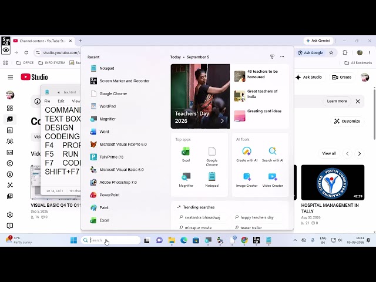This screenshot has width=376, height=282.
Task: Open the 'Greeting card ideas' story
Action: pos(259,115)
